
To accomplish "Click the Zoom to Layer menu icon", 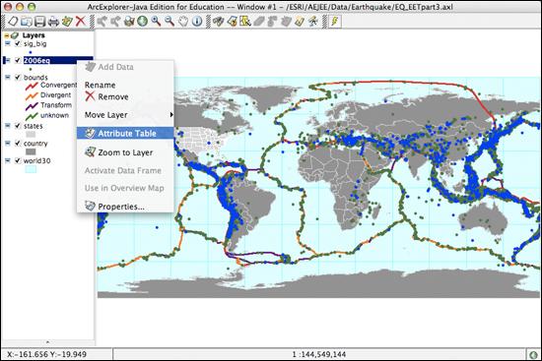I will point(90,152).
